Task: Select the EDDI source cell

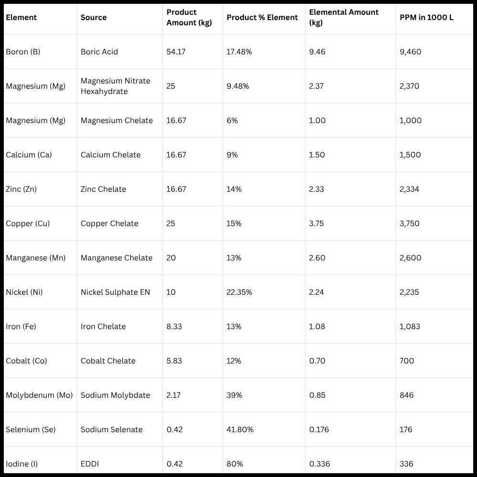Action: pos(90,464)
